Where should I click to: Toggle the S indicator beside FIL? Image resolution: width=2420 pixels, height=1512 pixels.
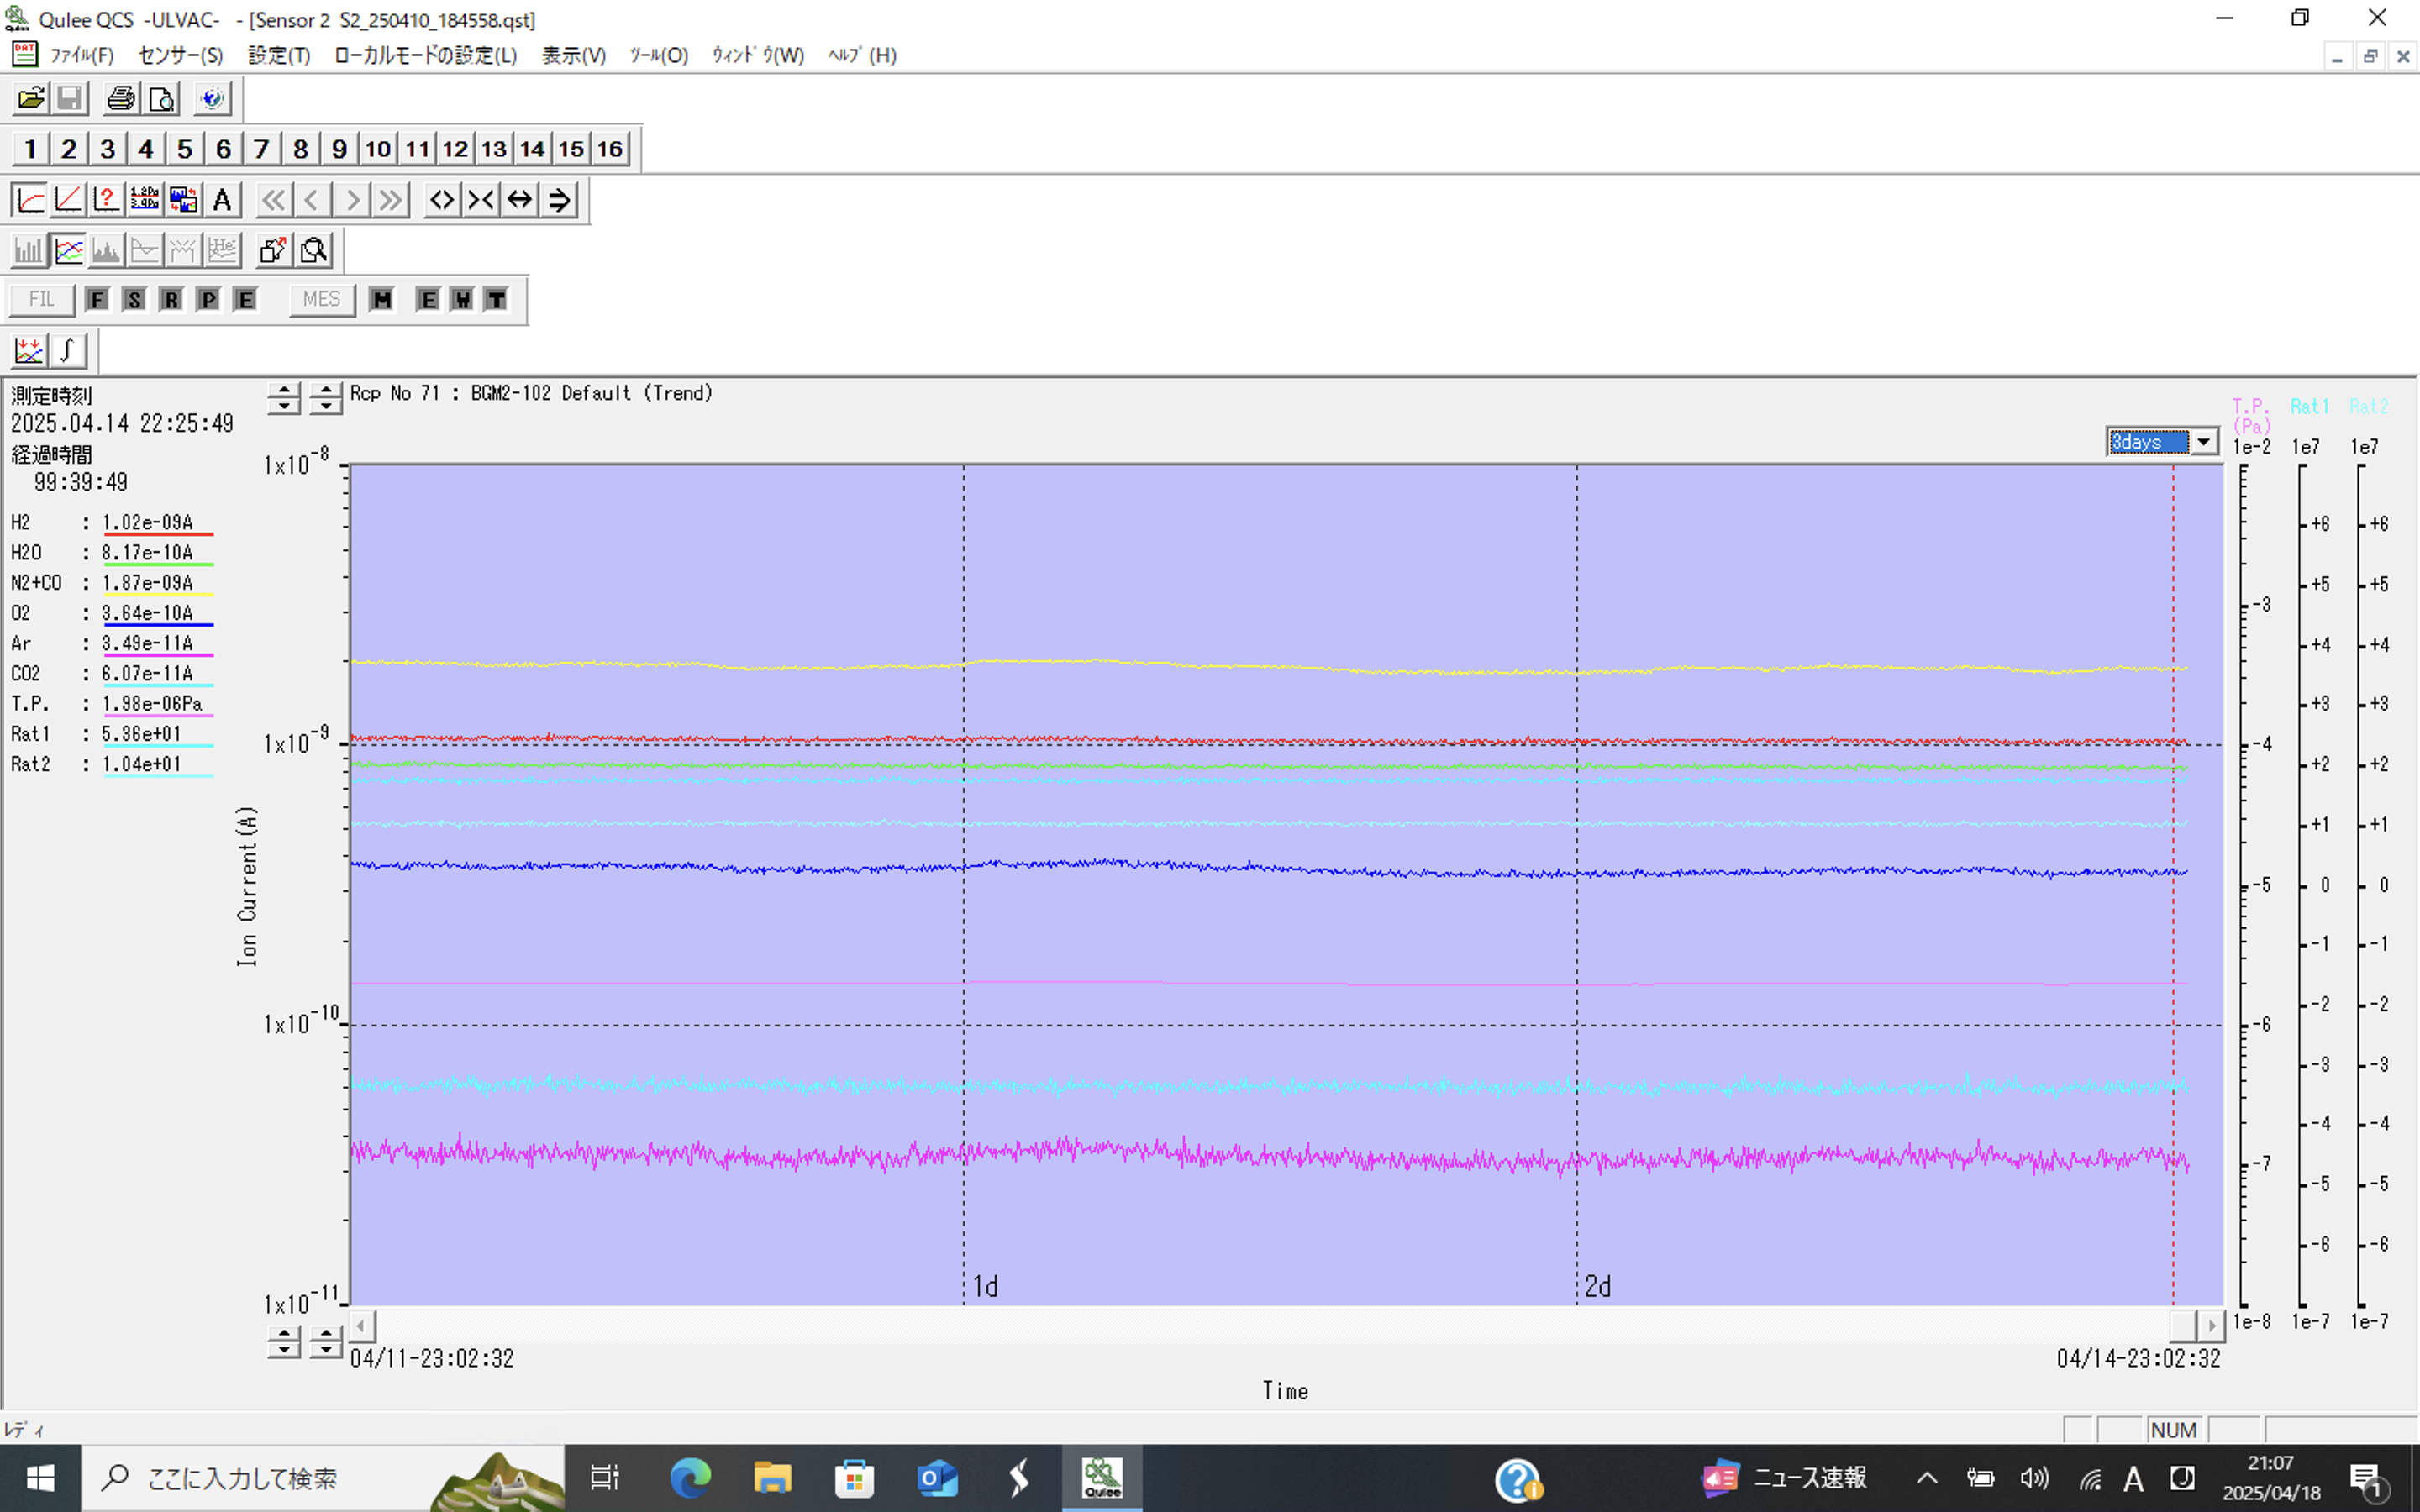tap(134, 299)
